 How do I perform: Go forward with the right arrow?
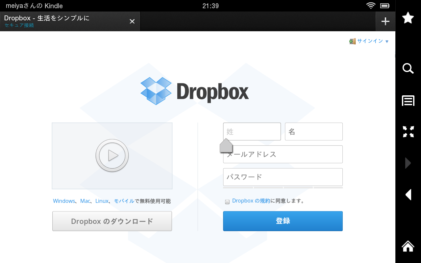(408, 163)
